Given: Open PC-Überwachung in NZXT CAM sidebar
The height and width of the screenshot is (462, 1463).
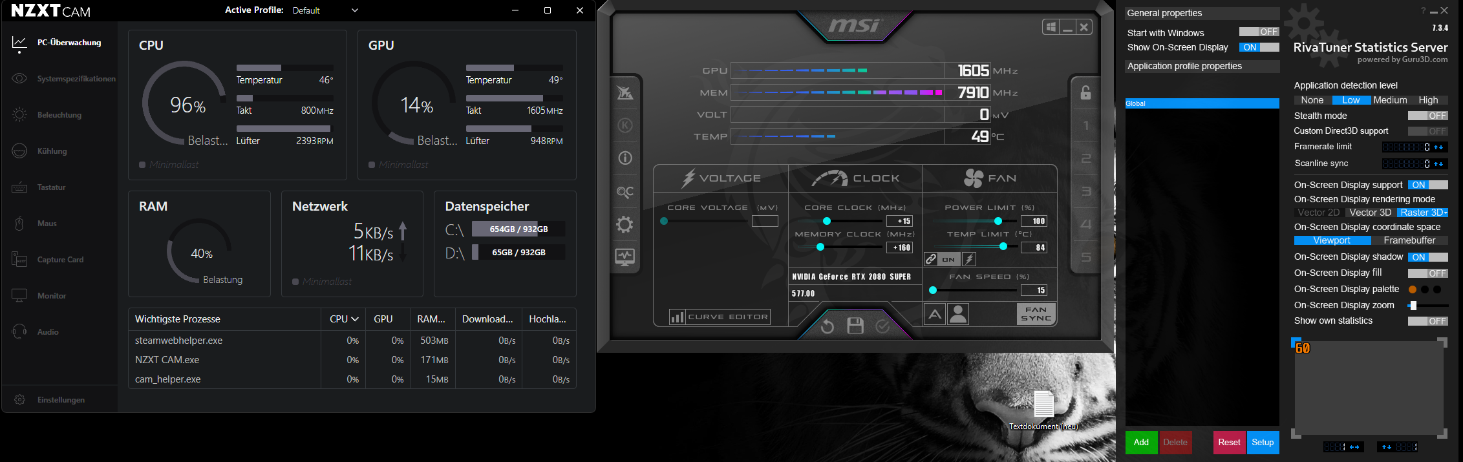Looking at the screenshot, I should (56, 43).
